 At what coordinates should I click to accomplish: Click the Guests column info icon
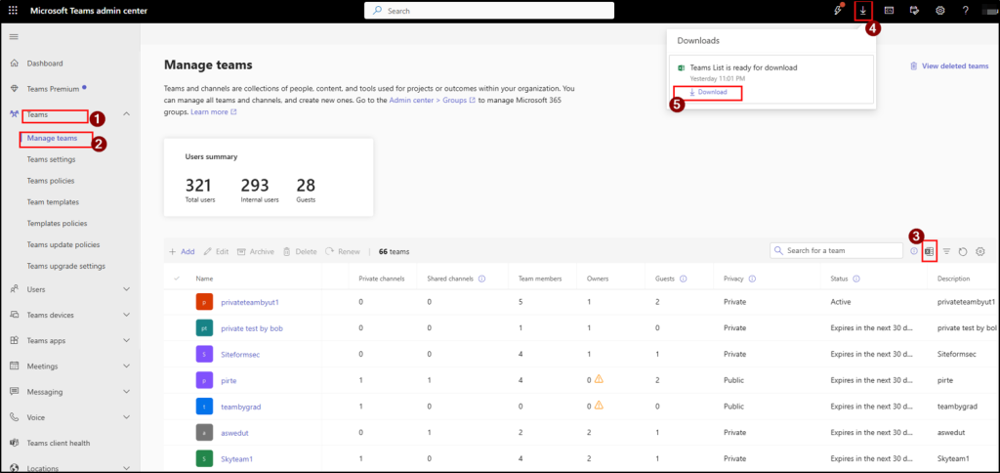(683, 279)
